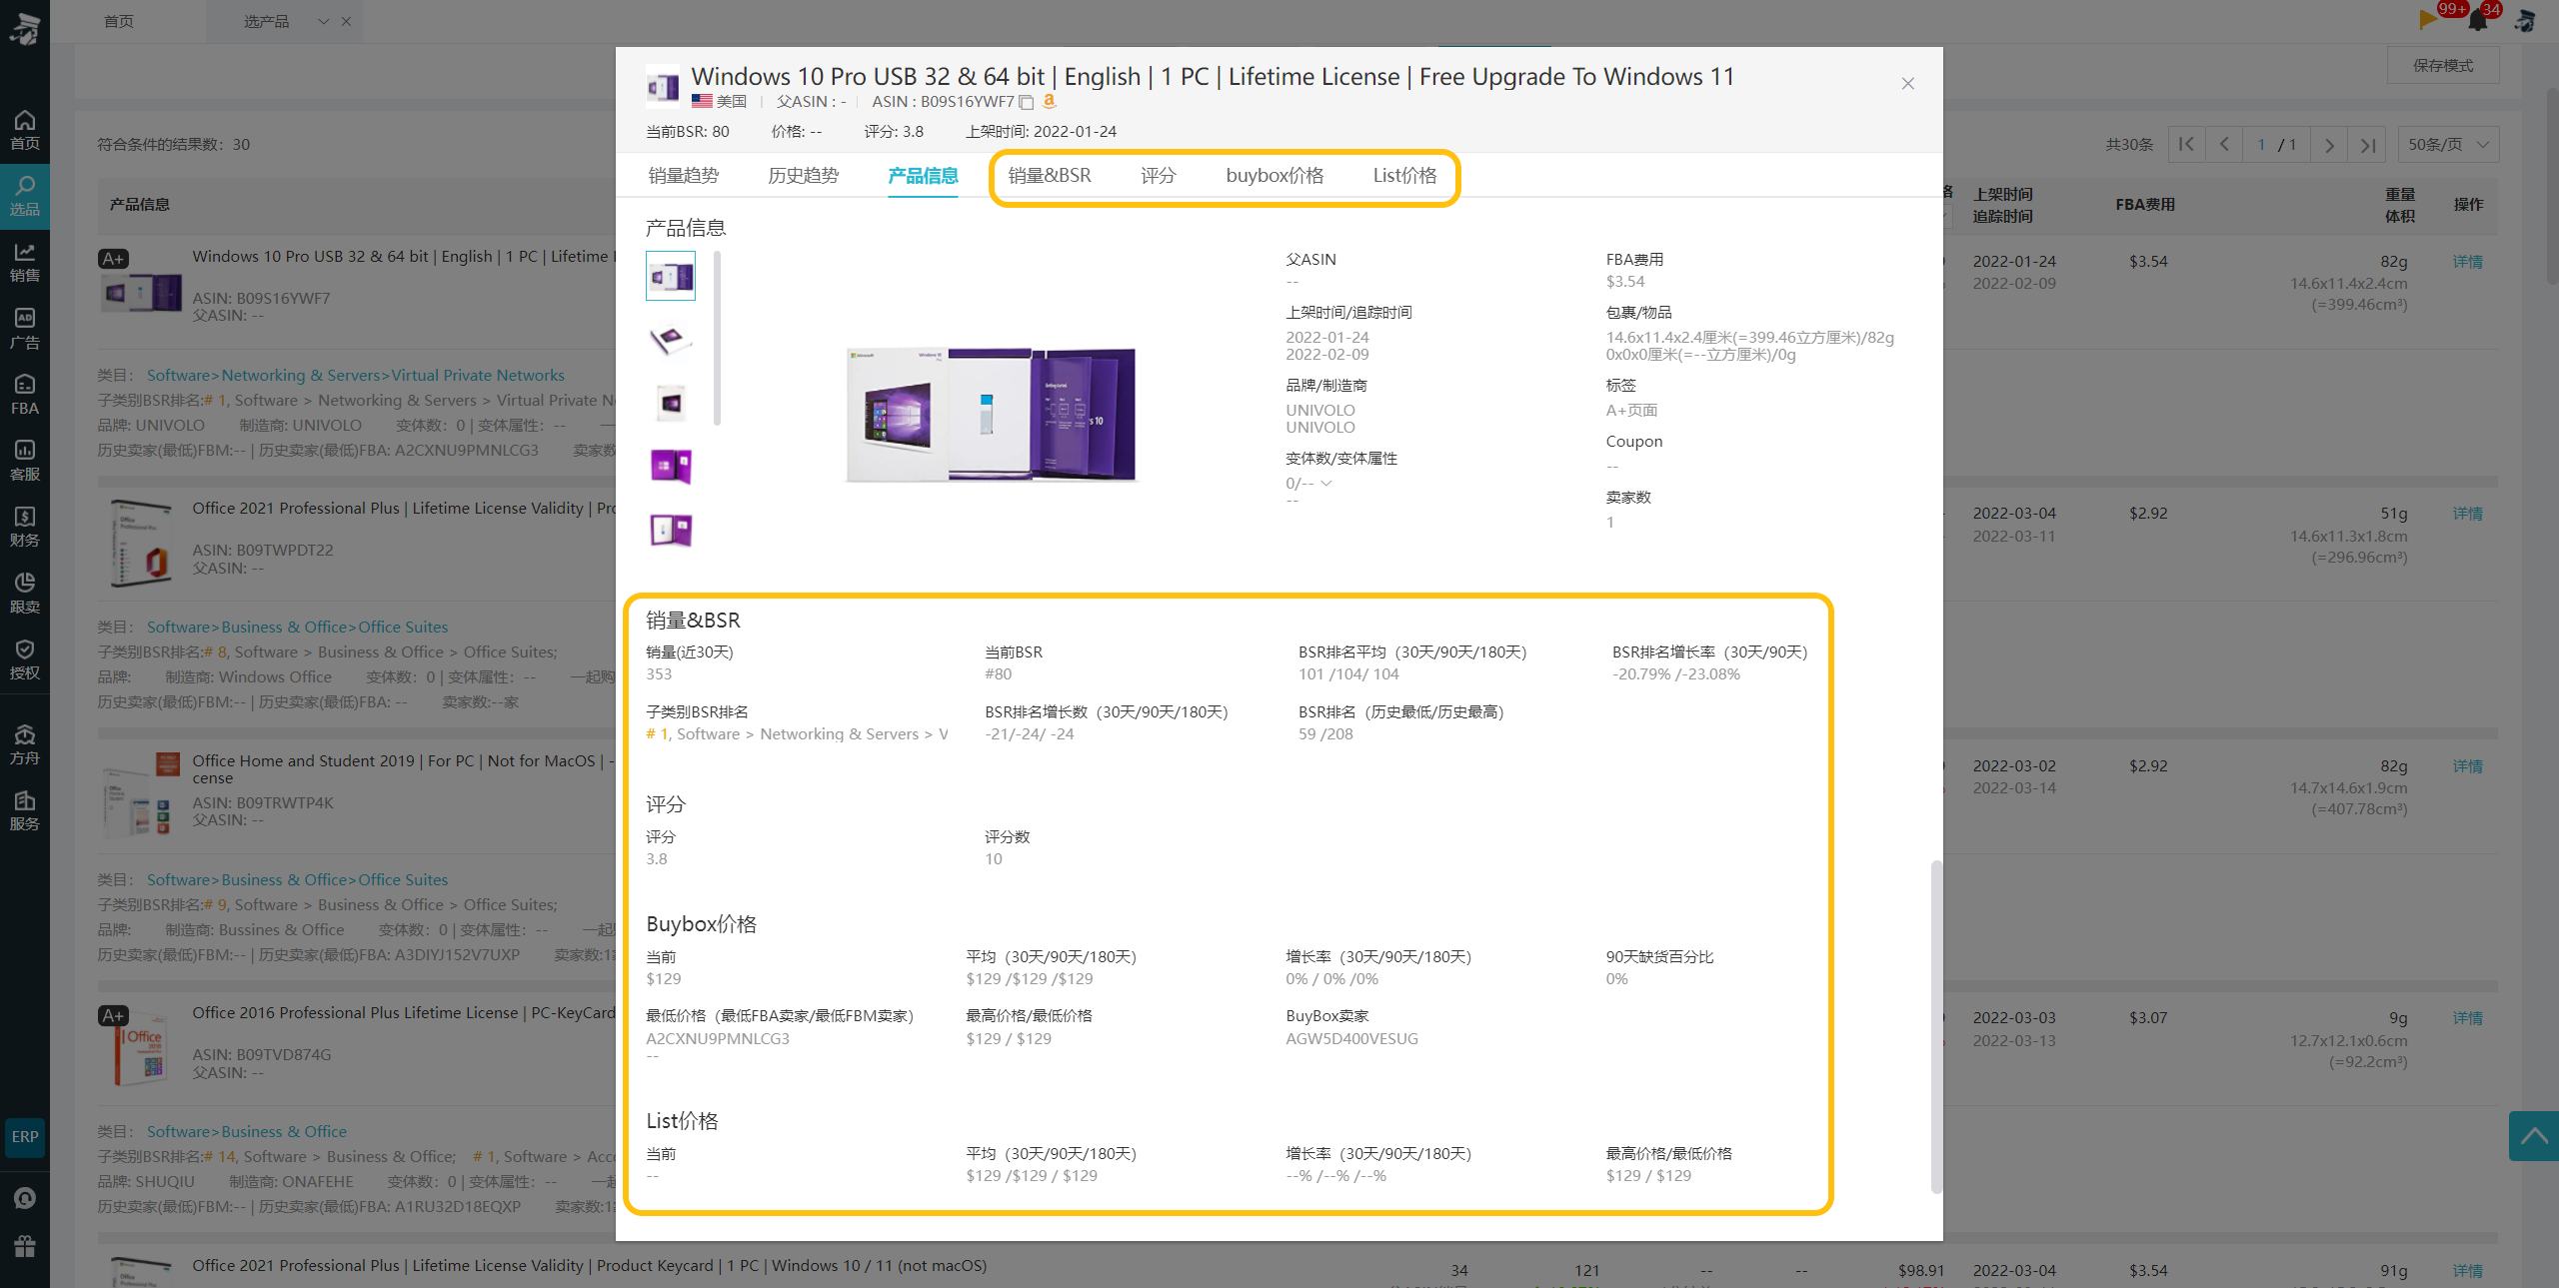Select the fifth product thumbnail in dialog
Screen dimensions: 2559x1288
(671, 530)
